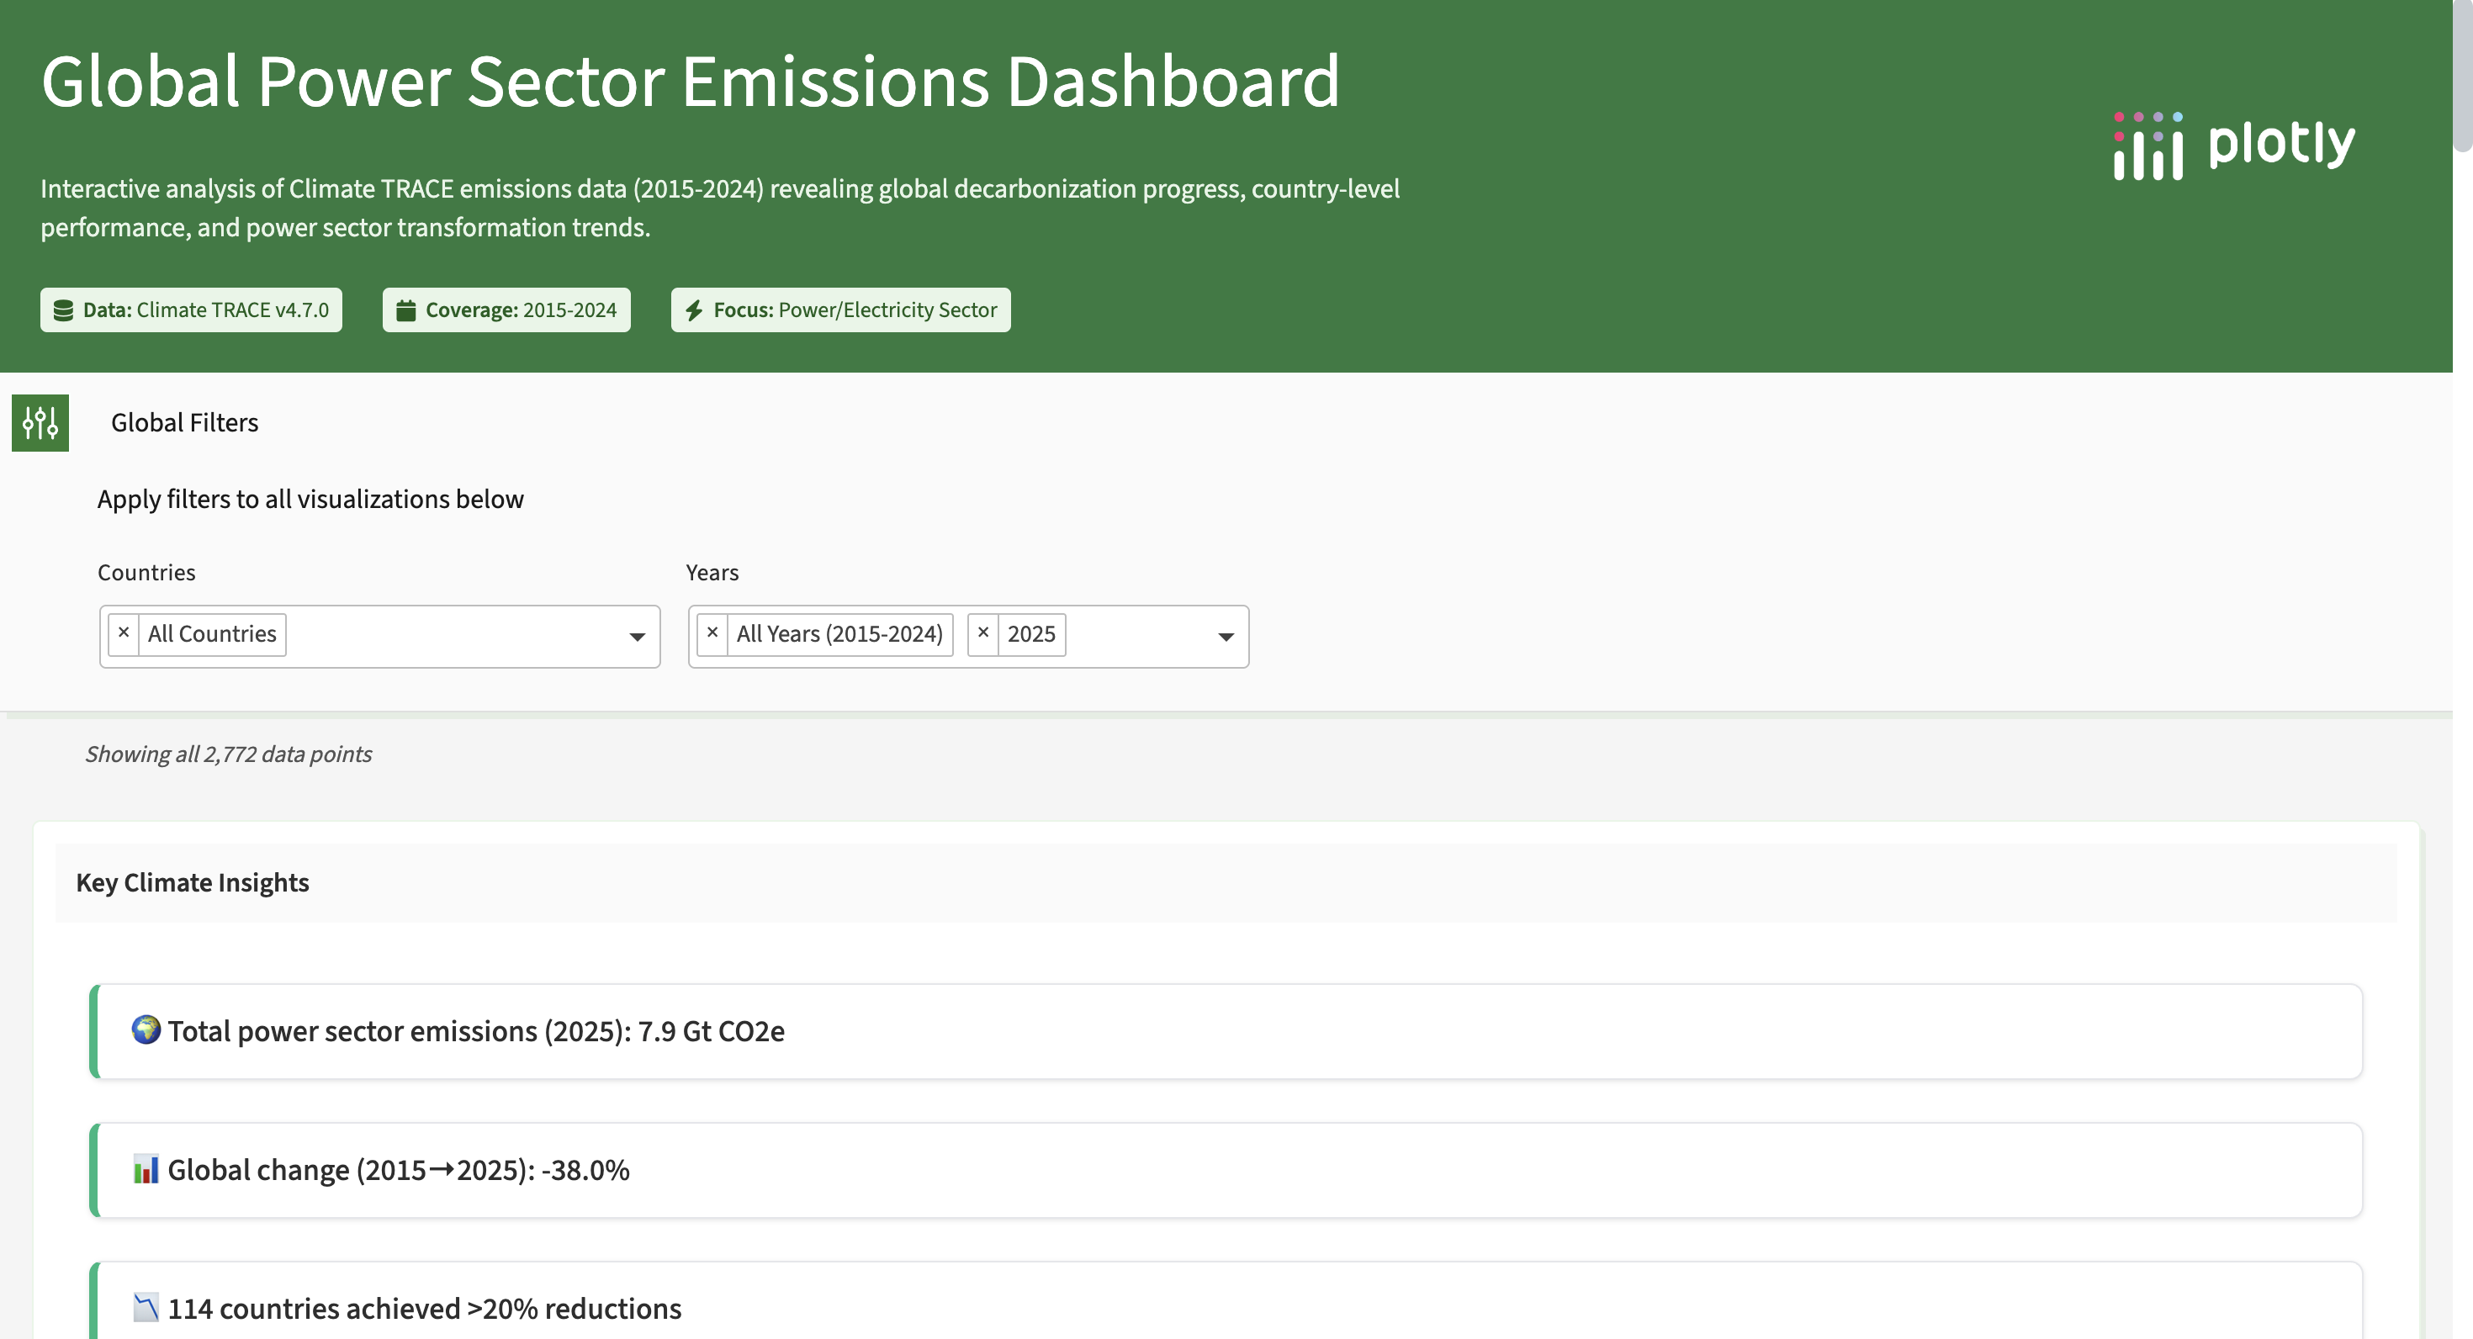Open the Countries dropdown arrow

[637, 637]
